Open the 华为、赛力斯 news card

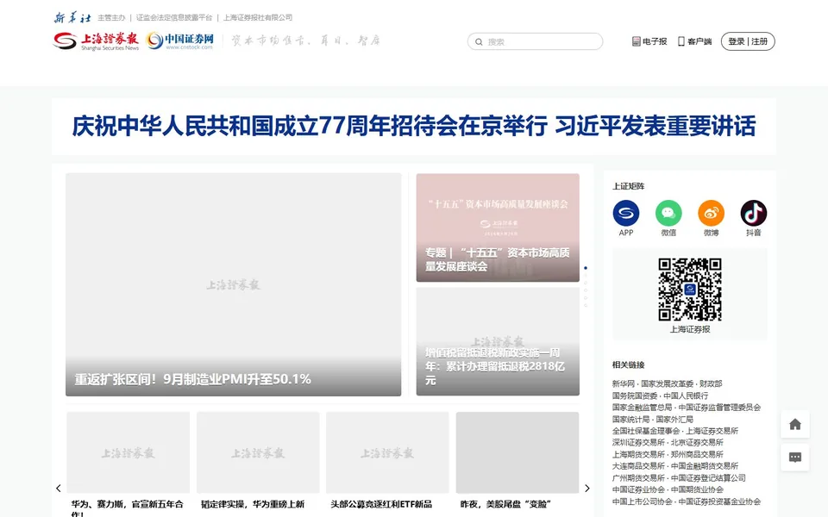click(x=128, y=464)
